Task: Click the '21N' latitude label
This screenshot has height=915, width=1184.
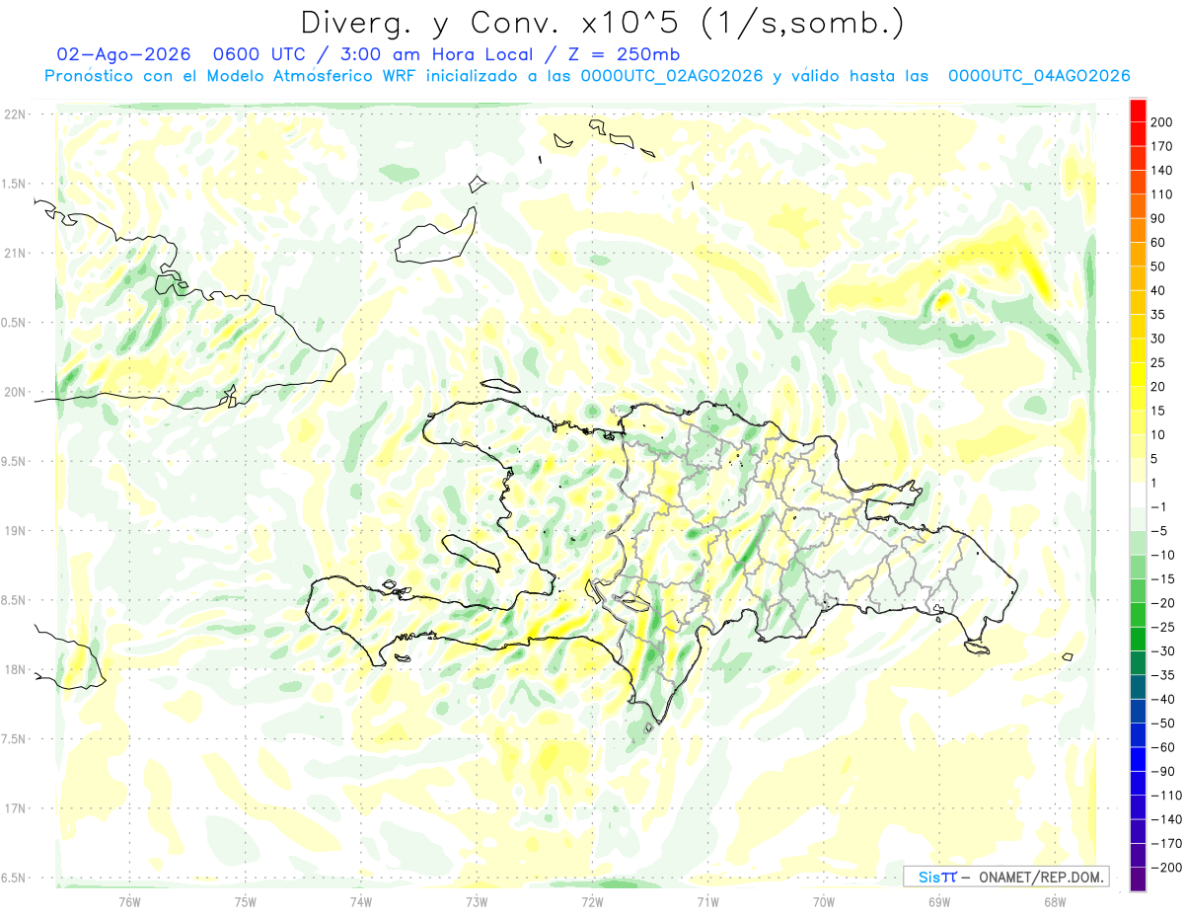Action: 14,253
